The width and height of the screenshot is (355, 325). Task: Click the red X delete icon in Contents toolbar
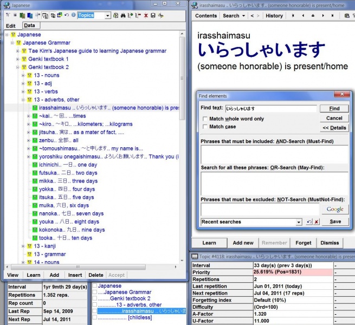146,15
